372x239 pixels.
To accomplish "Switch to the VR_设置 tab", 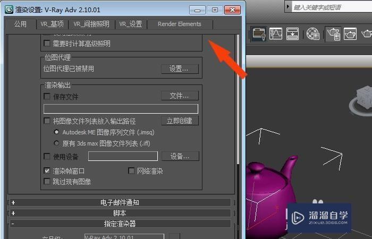I will pyautogui.click(x=131, y=24).
